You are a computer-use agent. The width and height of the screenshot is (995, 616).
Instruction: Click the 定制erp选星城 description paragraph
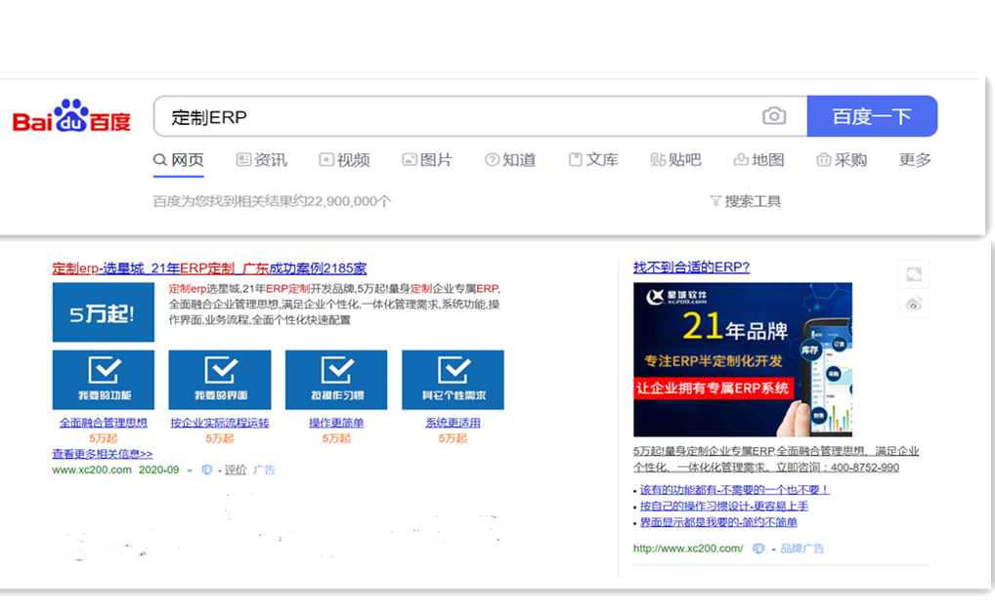tap(334, 305)
